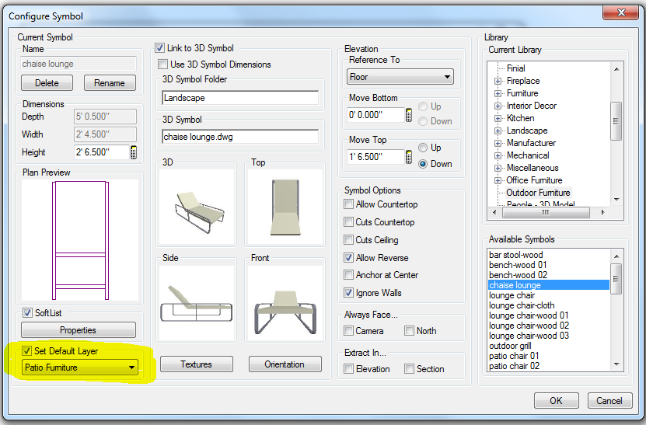Screen dimensions: 646x425
Task: Expand the Furniture library node
Action: (498, 93)
